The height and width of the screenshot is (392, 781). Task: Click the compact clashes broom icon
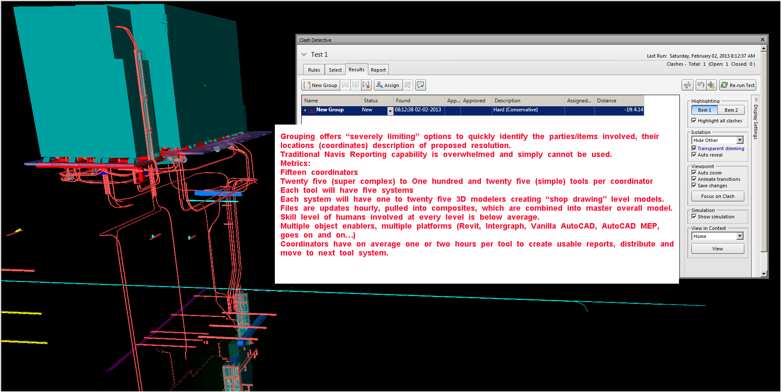(x=711, y=85)
